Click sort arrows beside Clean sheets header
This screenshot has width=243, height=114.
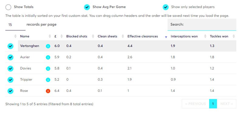123,36
